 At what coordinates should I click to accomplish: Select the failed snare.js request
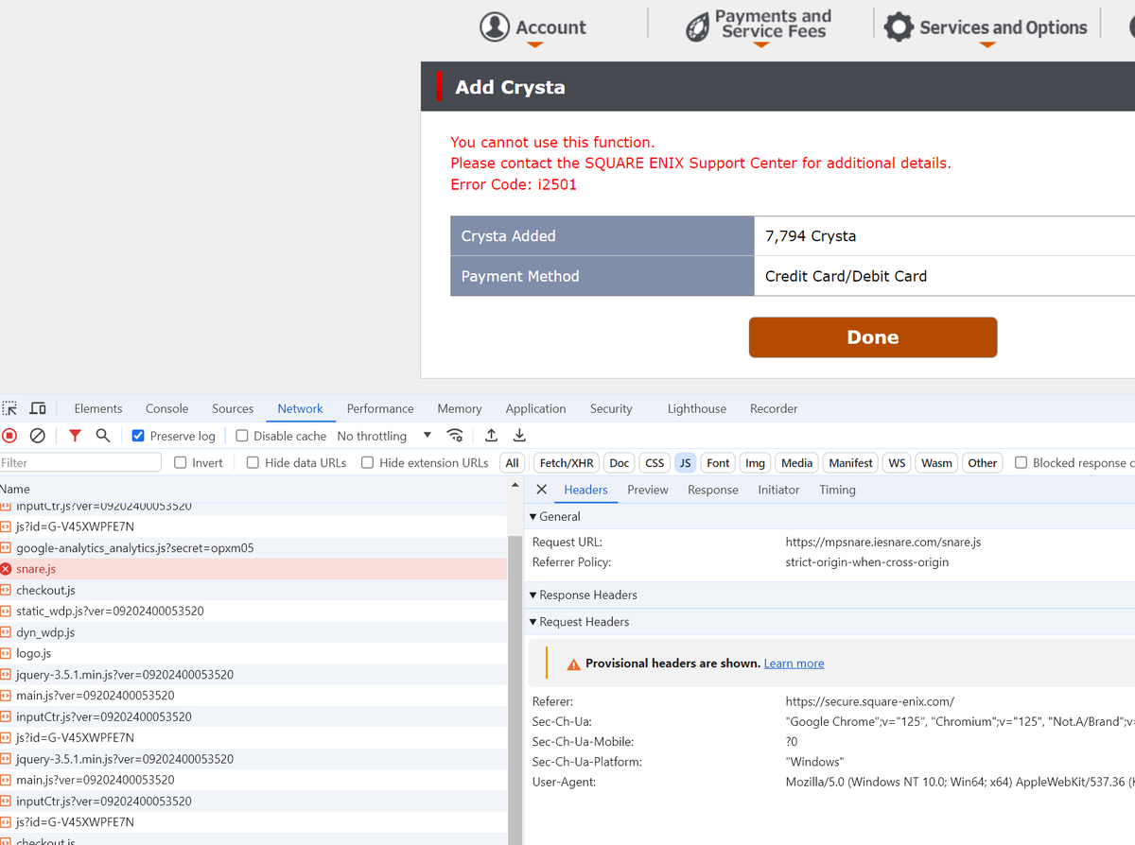[x=253, y=569]
